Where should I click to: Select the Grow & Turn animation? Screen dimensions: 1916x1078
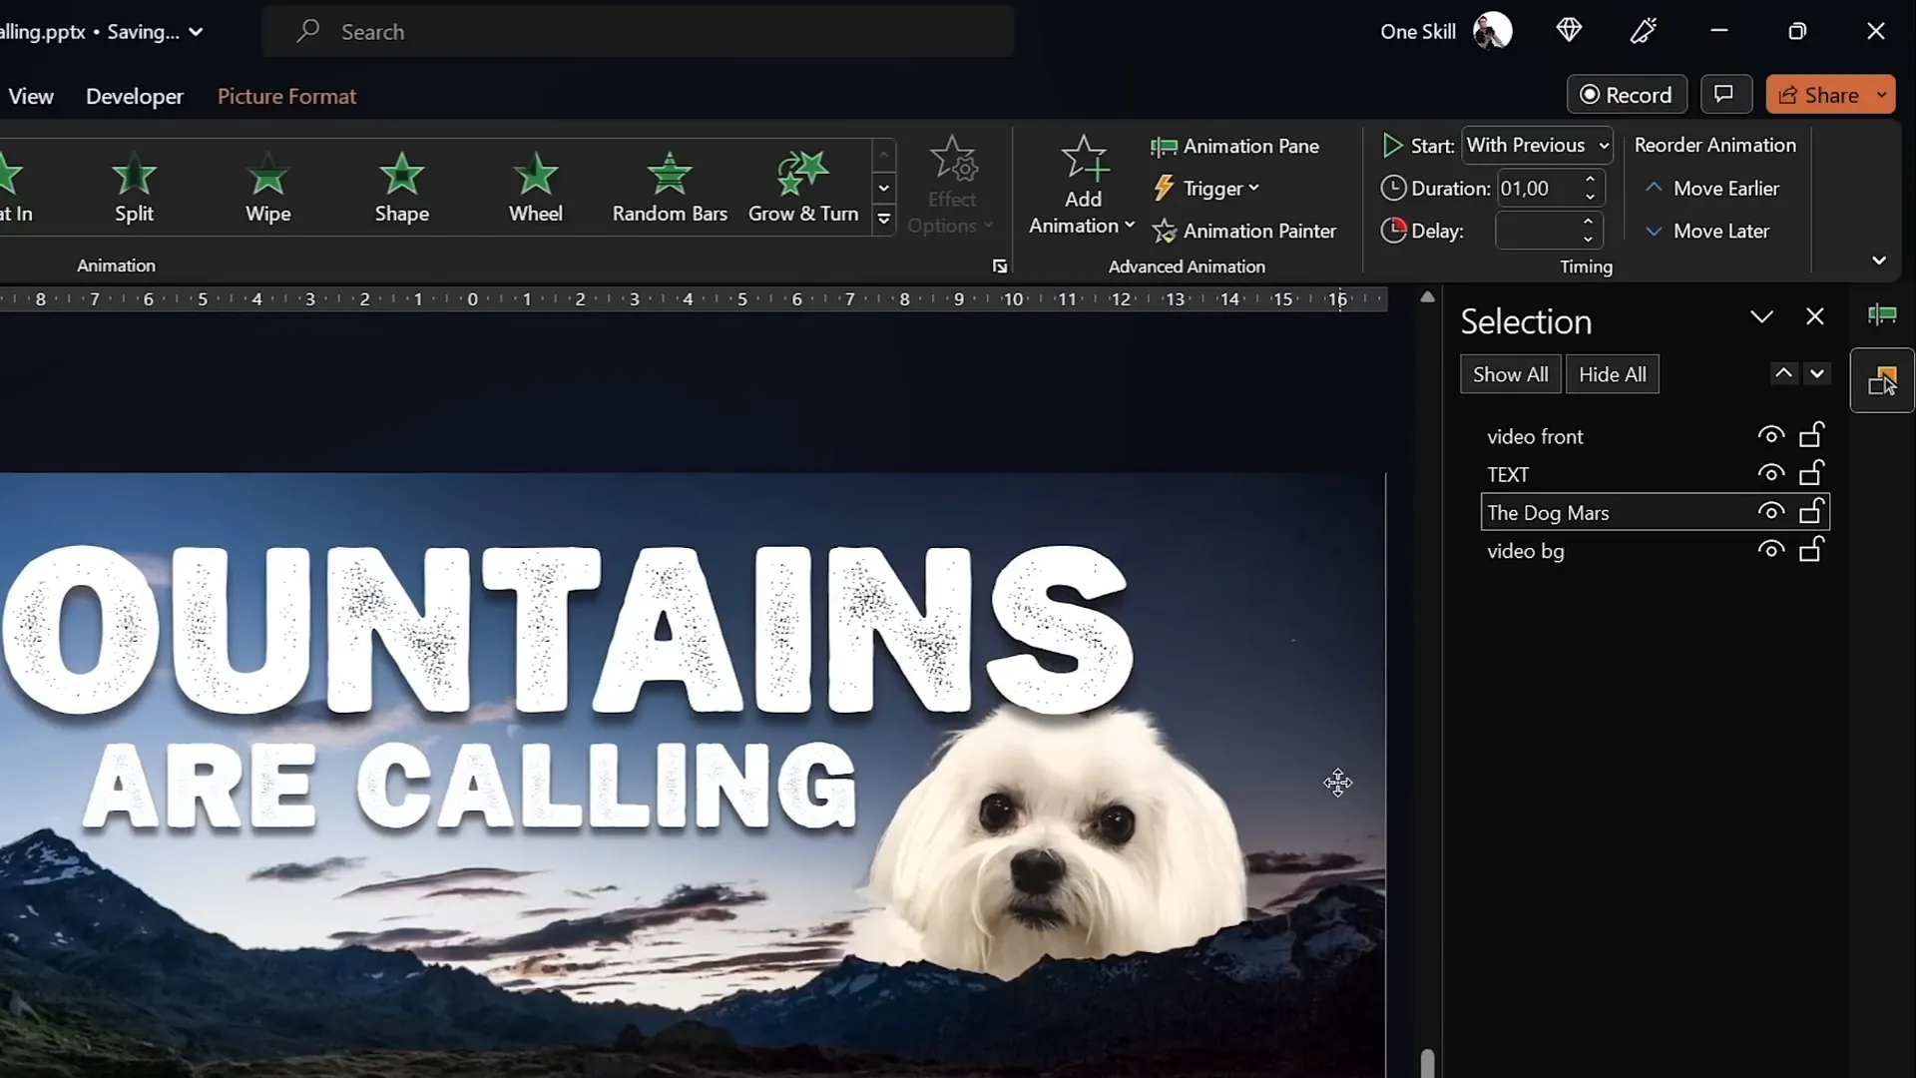803,187
